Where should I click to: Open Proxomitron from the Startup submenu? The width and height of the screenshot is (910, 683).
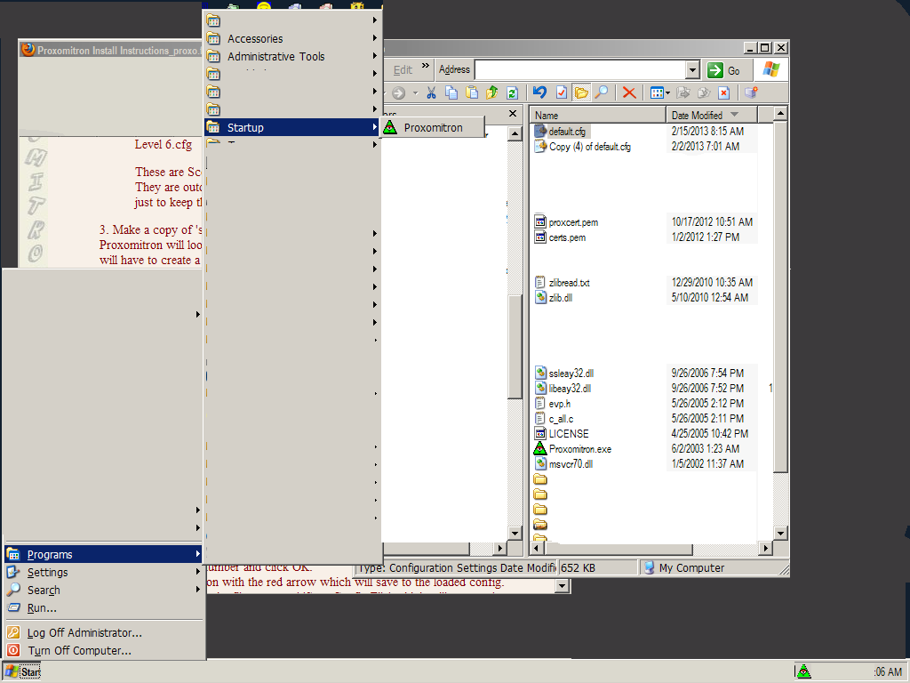click(433, 127)
